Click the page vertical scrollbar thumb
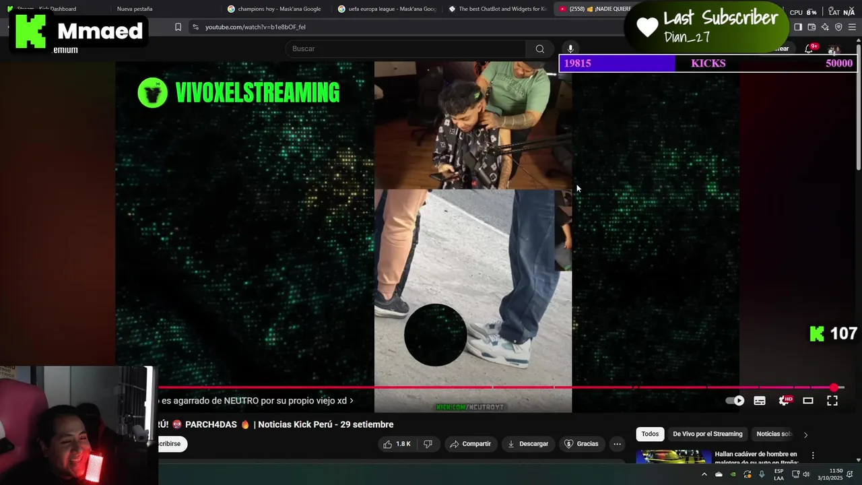862x485 pixels. pos(858,108)
